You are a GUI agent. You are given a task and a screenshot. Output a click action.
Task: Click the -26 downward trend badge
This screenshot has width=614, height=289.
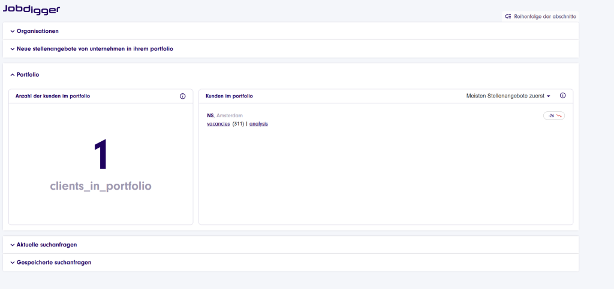[x=554, y=115]
